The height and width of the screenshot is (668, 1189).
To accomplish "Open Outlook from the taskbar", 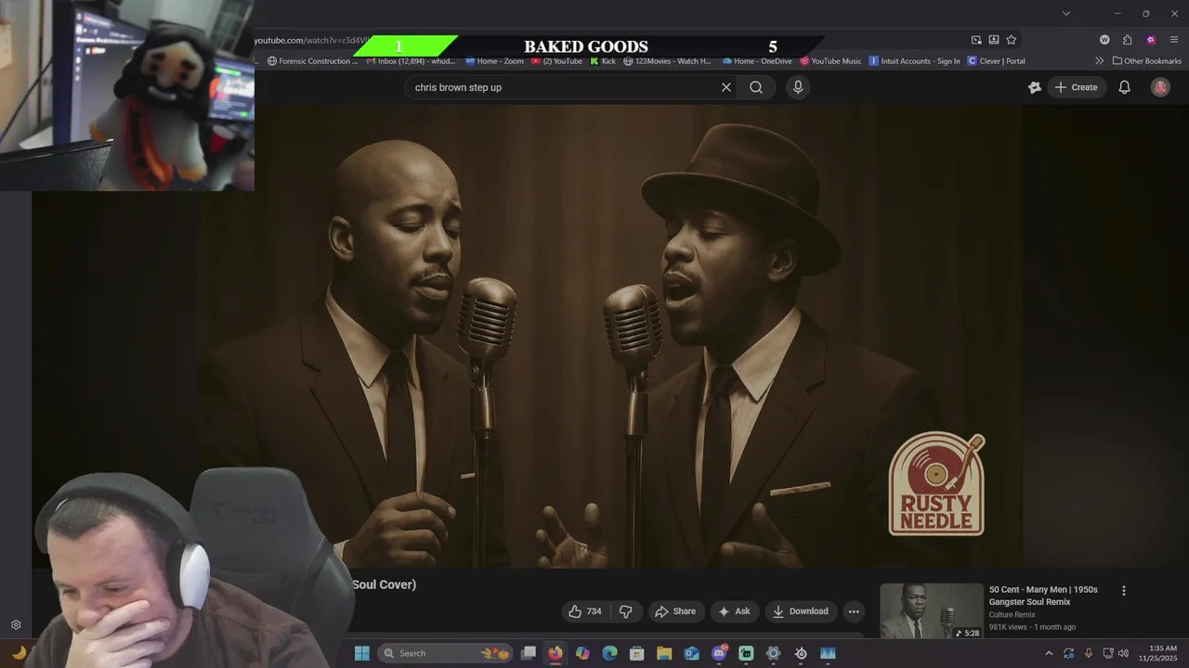I will click(691, 653).
